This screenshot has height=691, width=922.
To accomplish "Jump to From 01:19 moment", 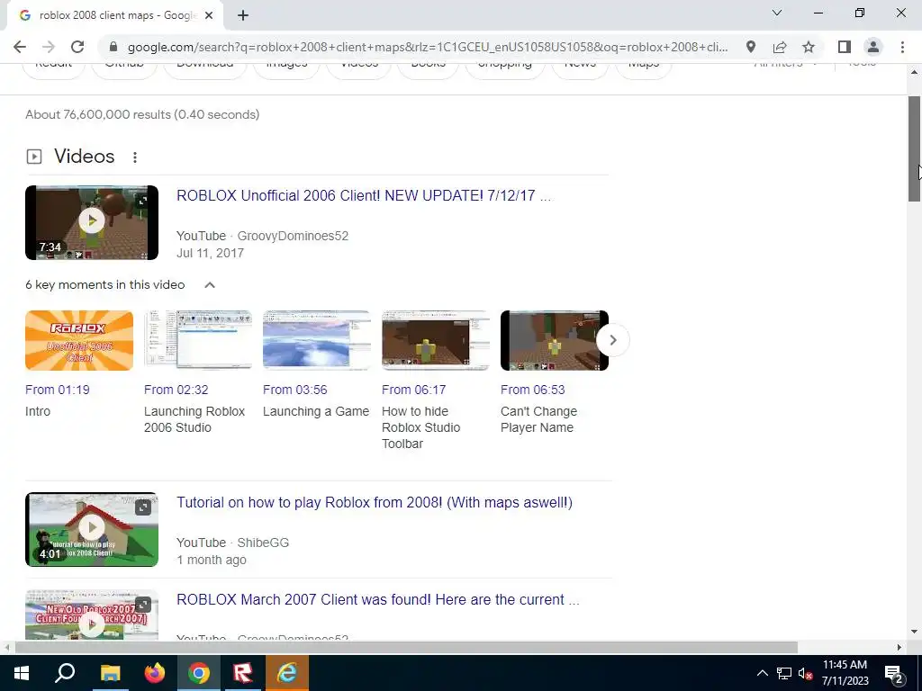I will pos(58,390).
